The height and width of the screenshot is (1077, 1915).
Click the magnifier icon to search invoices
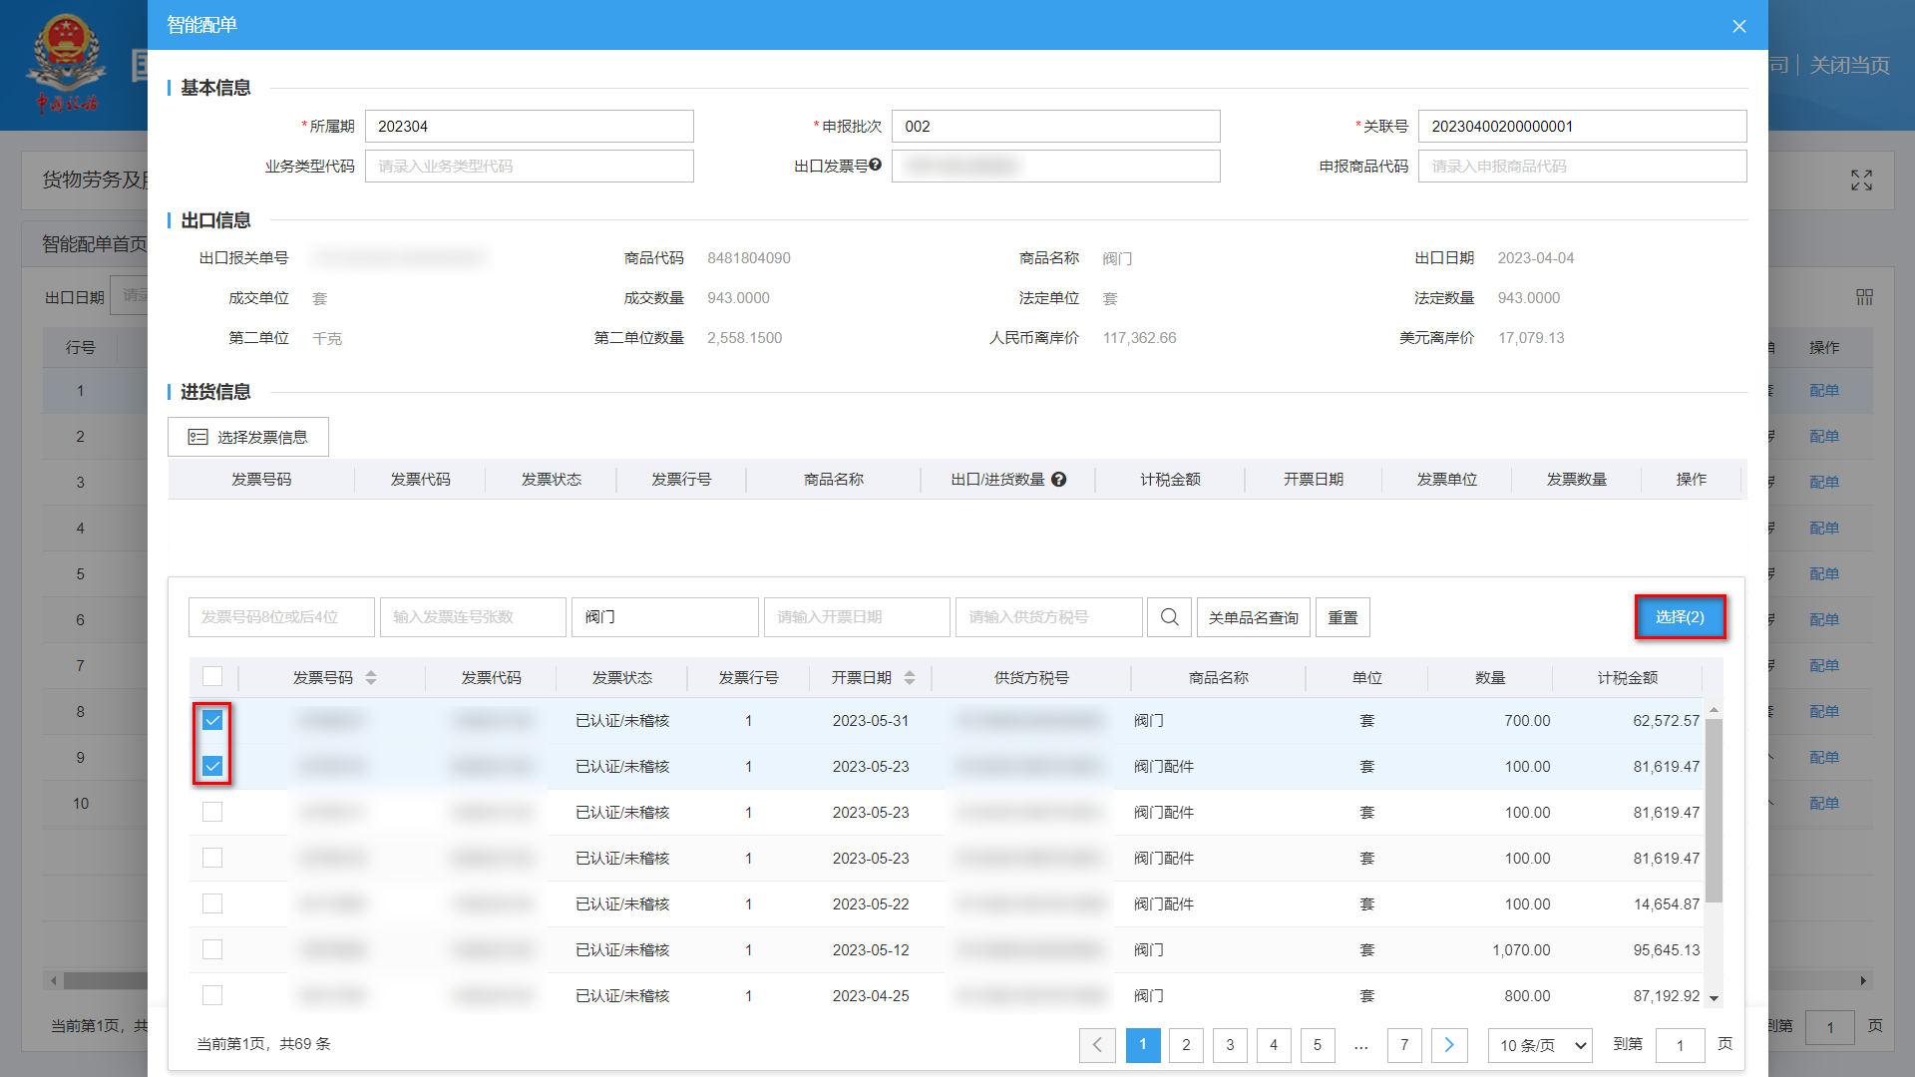(1169, 617)
